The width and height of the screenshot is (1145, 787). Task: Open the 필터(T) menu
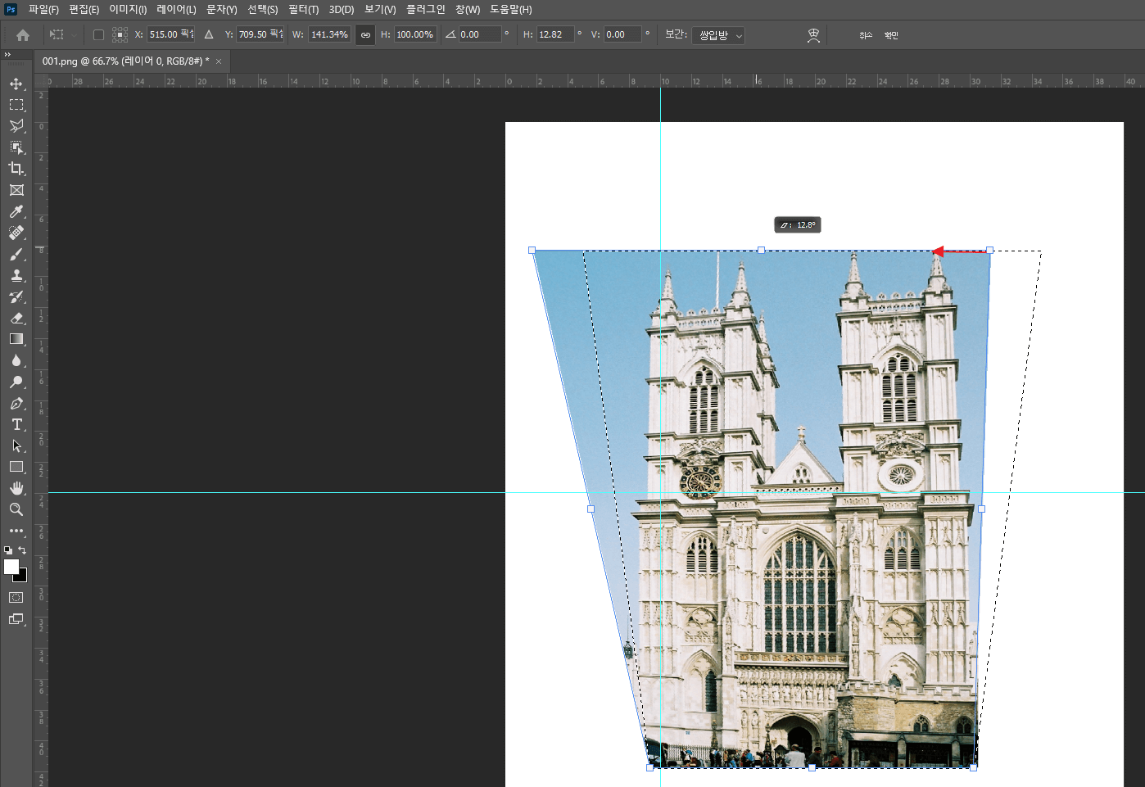303,9
